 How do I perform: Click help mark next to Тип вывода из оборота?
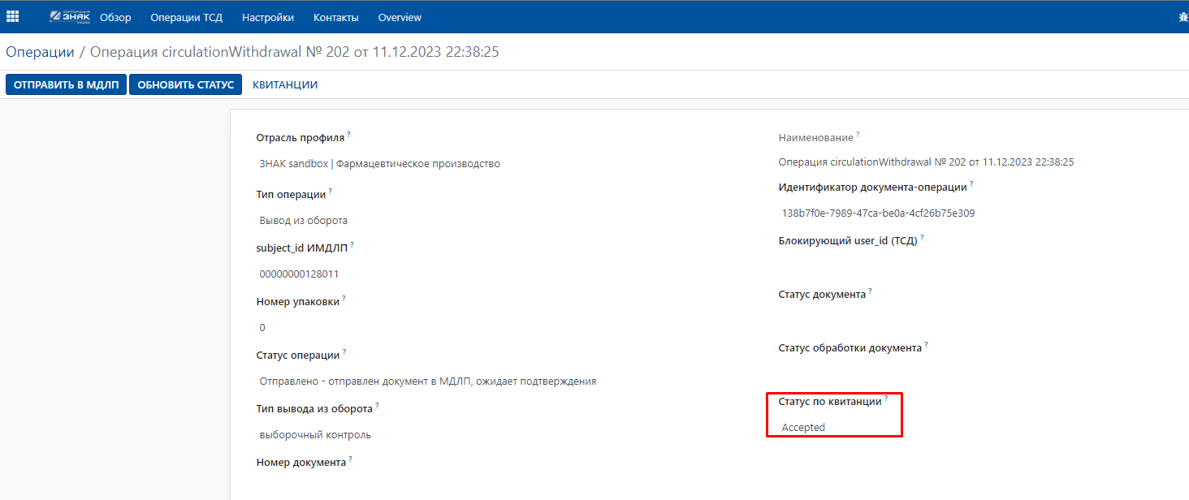[x=378, y=405]
